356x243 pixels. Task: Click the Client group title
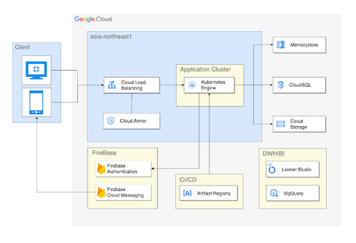click(23, 47)
